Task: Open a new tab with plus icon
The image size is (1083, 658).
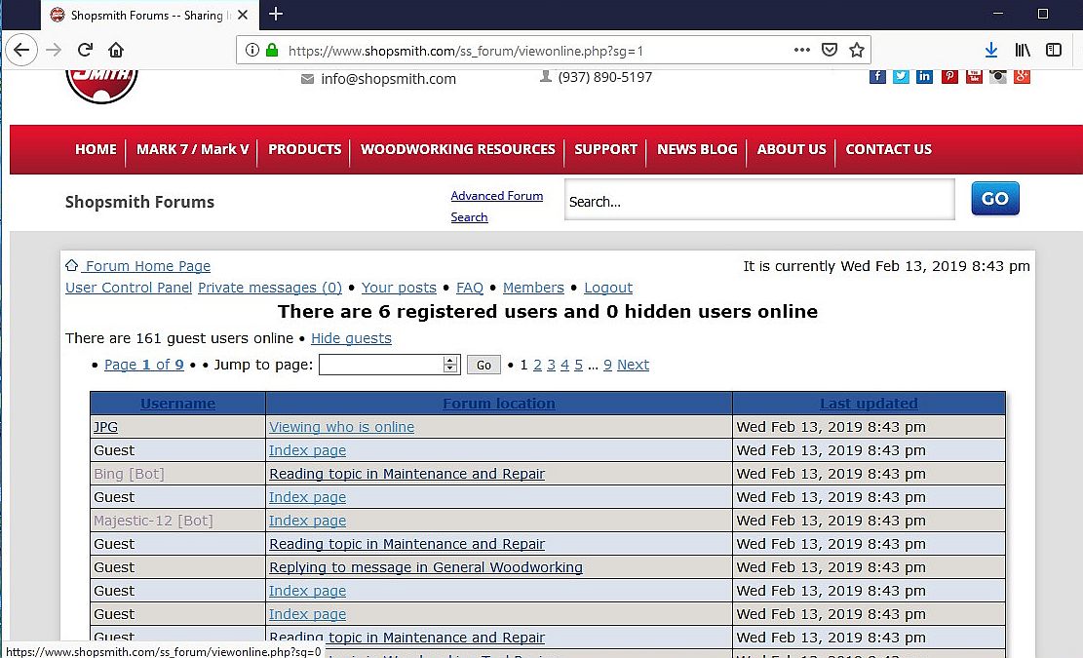Action: coord(276,14)
